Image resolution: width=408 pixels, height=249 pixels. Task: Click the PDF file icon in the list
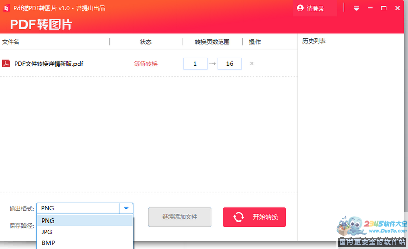(6, 64)
